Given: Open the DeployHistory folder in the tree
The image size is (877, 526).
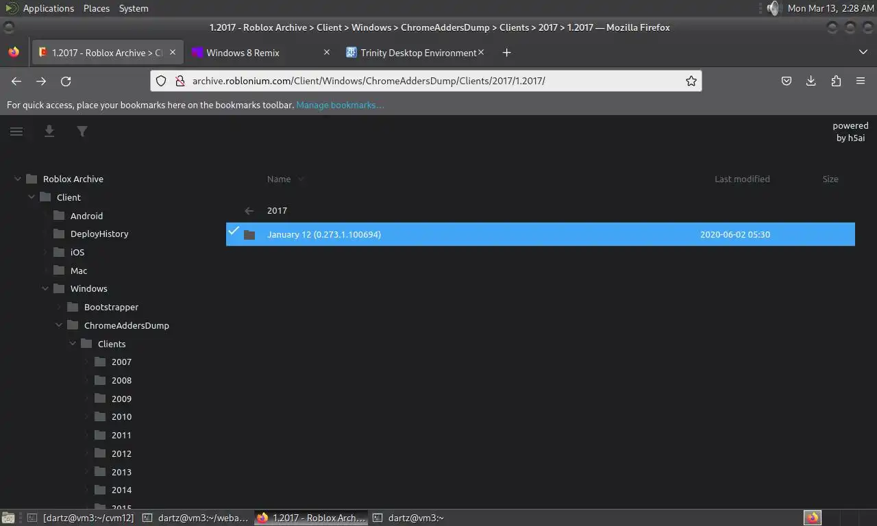Looking at the screenshot, I should coord(99,234).
